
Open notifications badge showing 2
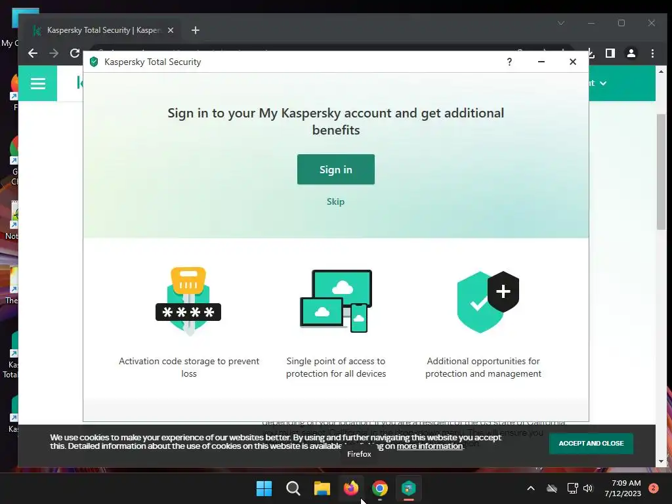(x=654, y=488)
